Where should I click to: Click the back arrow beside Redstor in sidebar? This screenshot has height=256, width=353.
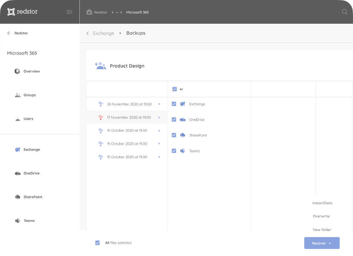(x=9, y=33)
